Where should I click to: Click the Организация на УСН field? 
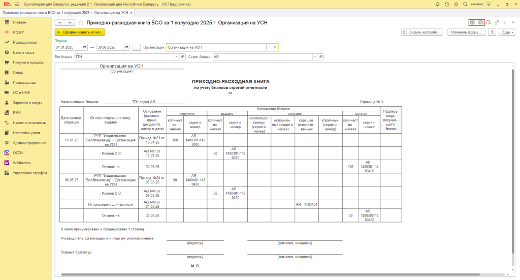point(216,47)
